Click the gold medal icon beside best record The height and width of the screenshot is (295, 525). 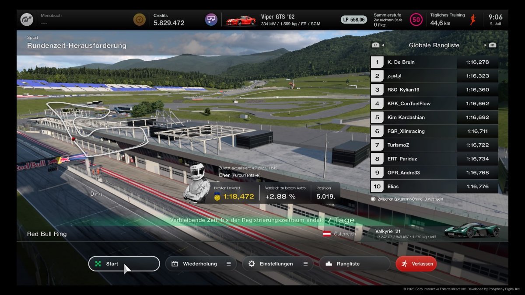pyautogui.click(x=217, y=197)
